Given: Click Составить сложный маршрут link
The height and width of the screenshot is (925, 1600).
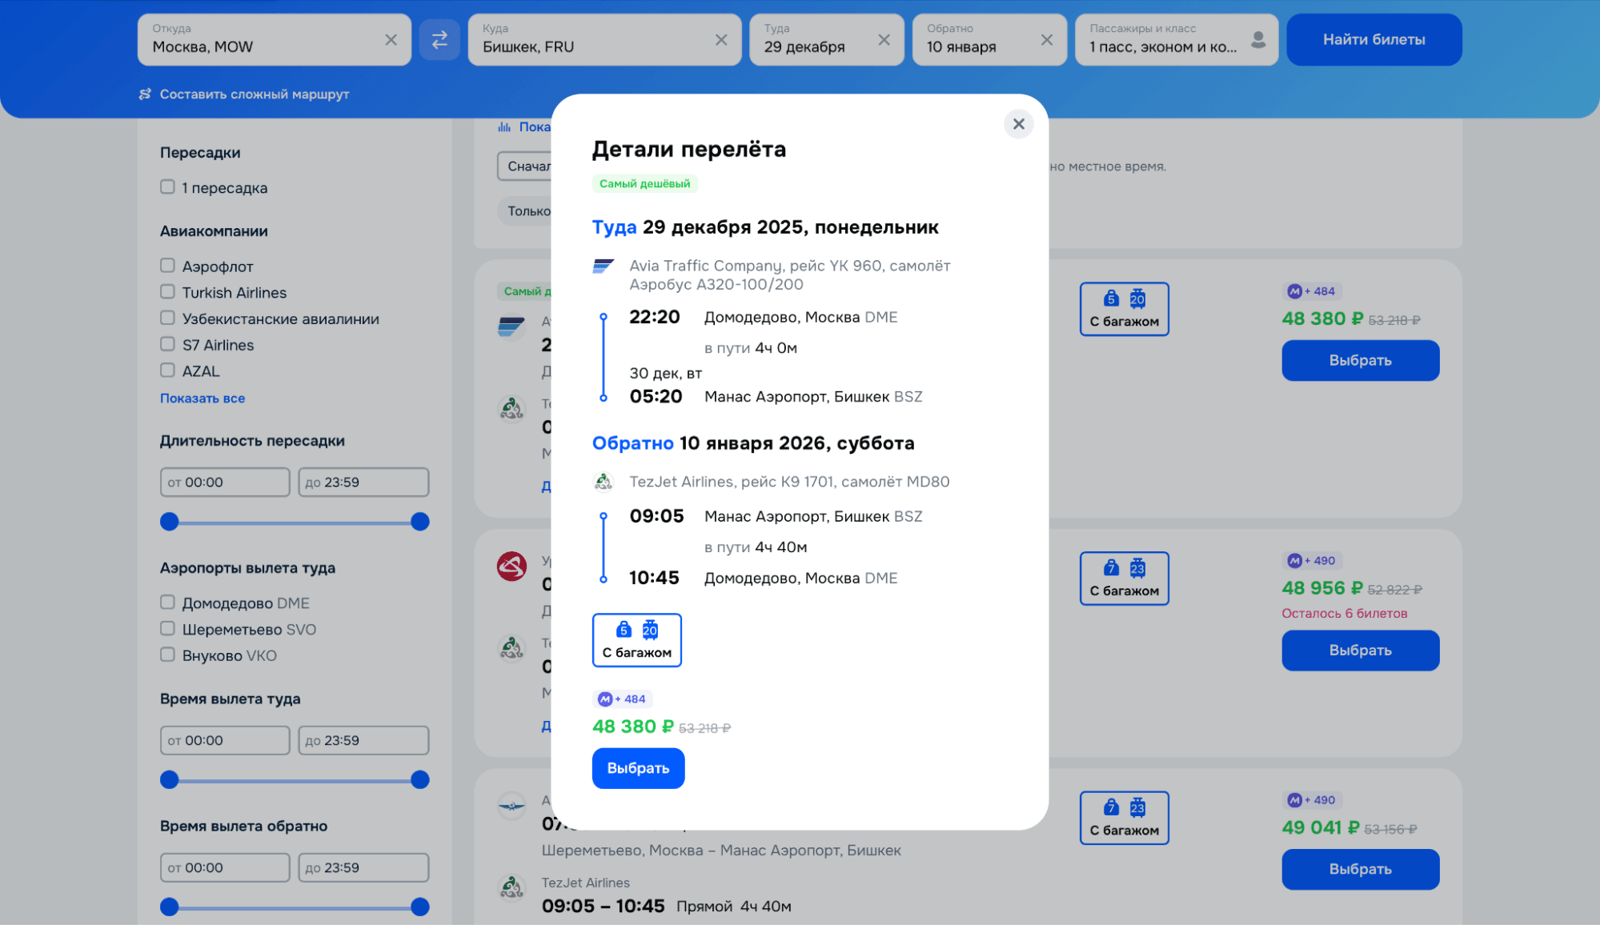Looking at the screenshot, I should coord(253,94).
